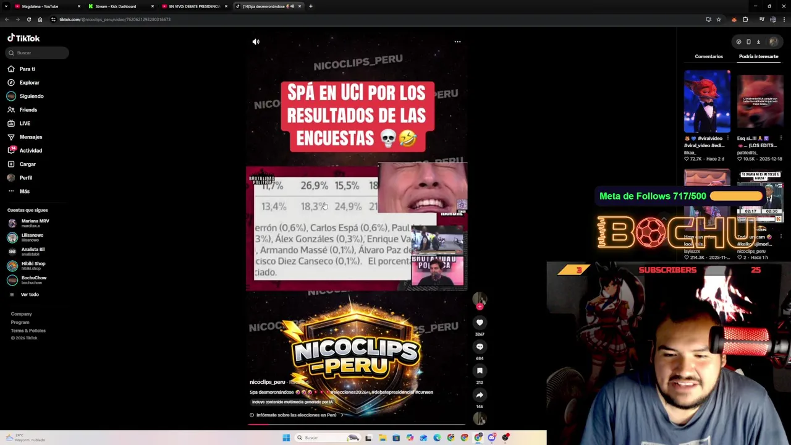Viewport: 791px width, 445px height.
Task: Go to the Siguiendo feed
Action: pyautogui.click(x=25, y=96)
